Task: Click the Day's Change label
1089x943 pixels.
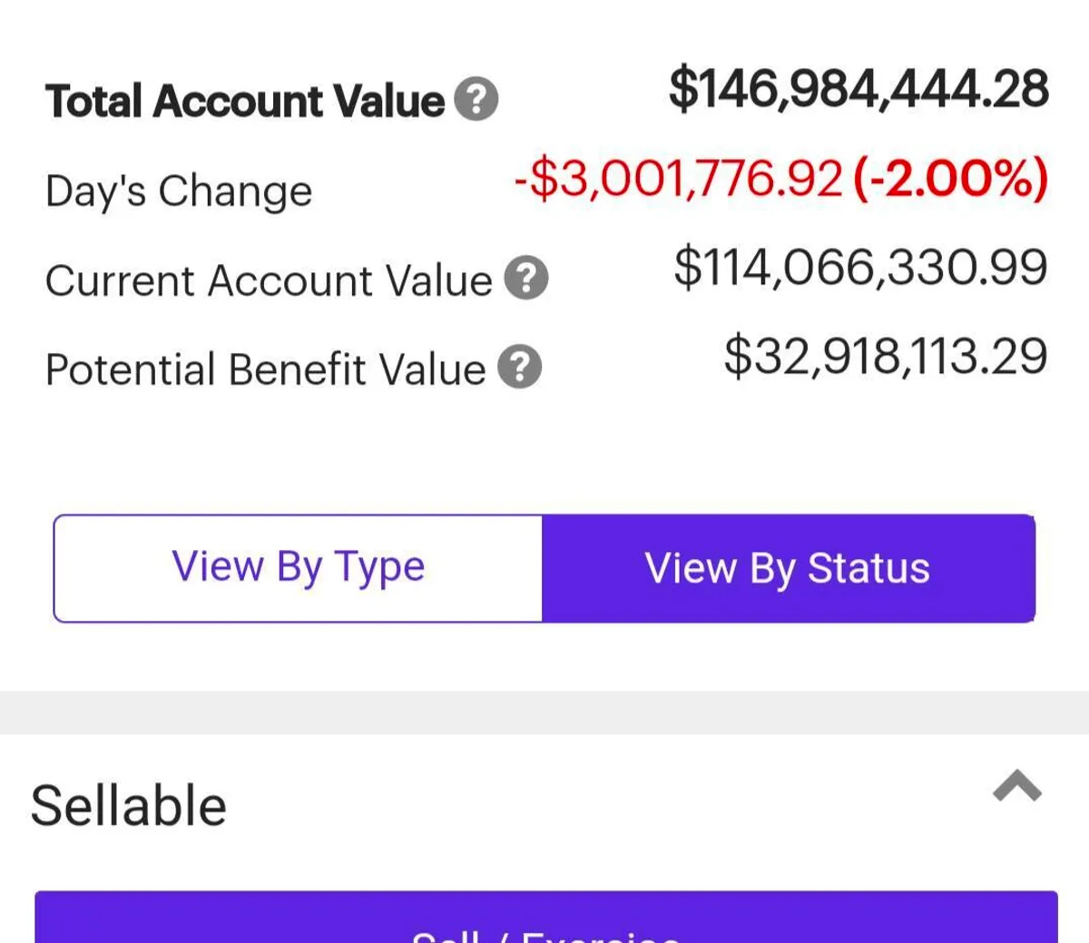Action: [x=179, y=192]
